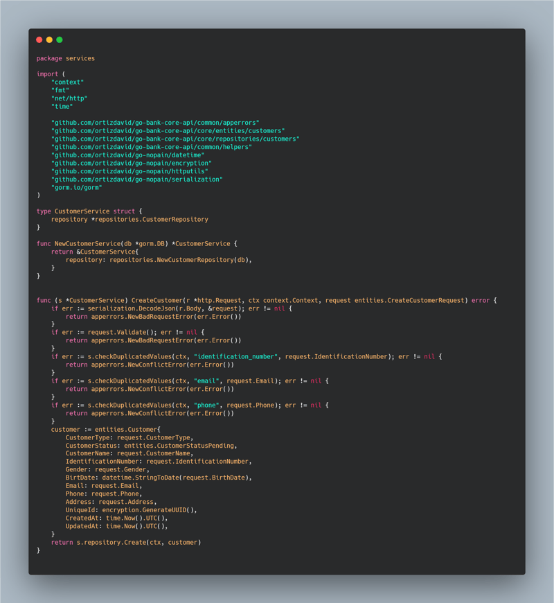Click the go-nopain/encryption import path
The width and height of the screenshot is (554, 603).
tap(132, 163)
